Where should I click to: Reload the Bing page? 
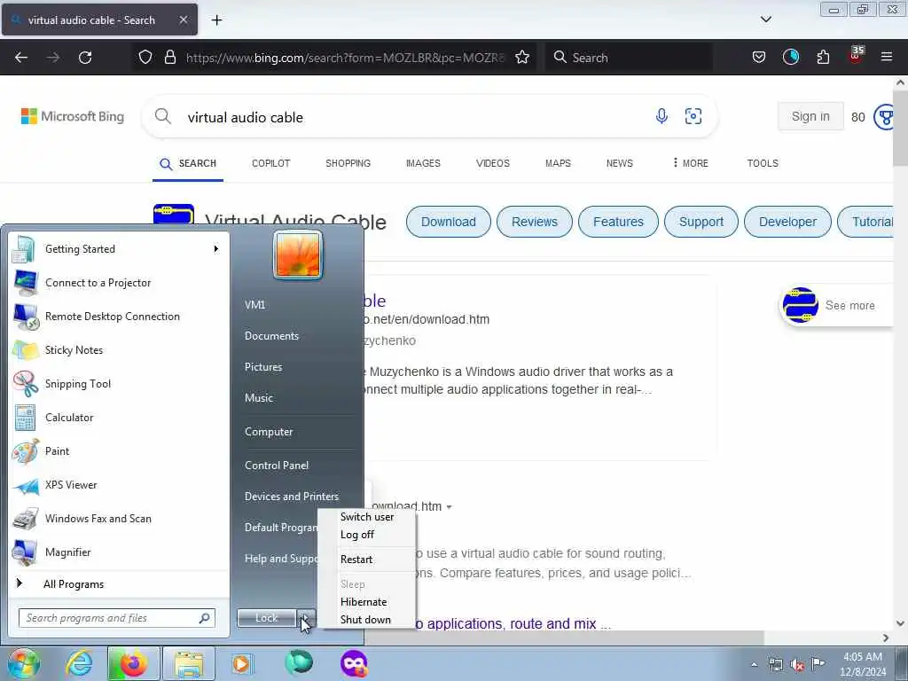coord(85,58)
